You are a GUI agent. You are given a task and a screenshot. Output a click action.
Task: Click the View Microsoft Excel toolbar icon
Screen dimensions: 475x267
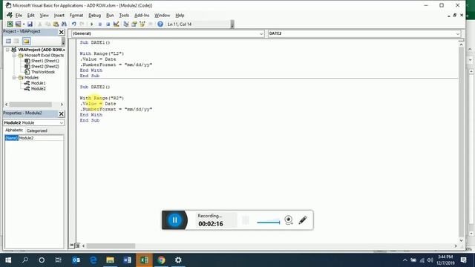[x=10, y=24]
